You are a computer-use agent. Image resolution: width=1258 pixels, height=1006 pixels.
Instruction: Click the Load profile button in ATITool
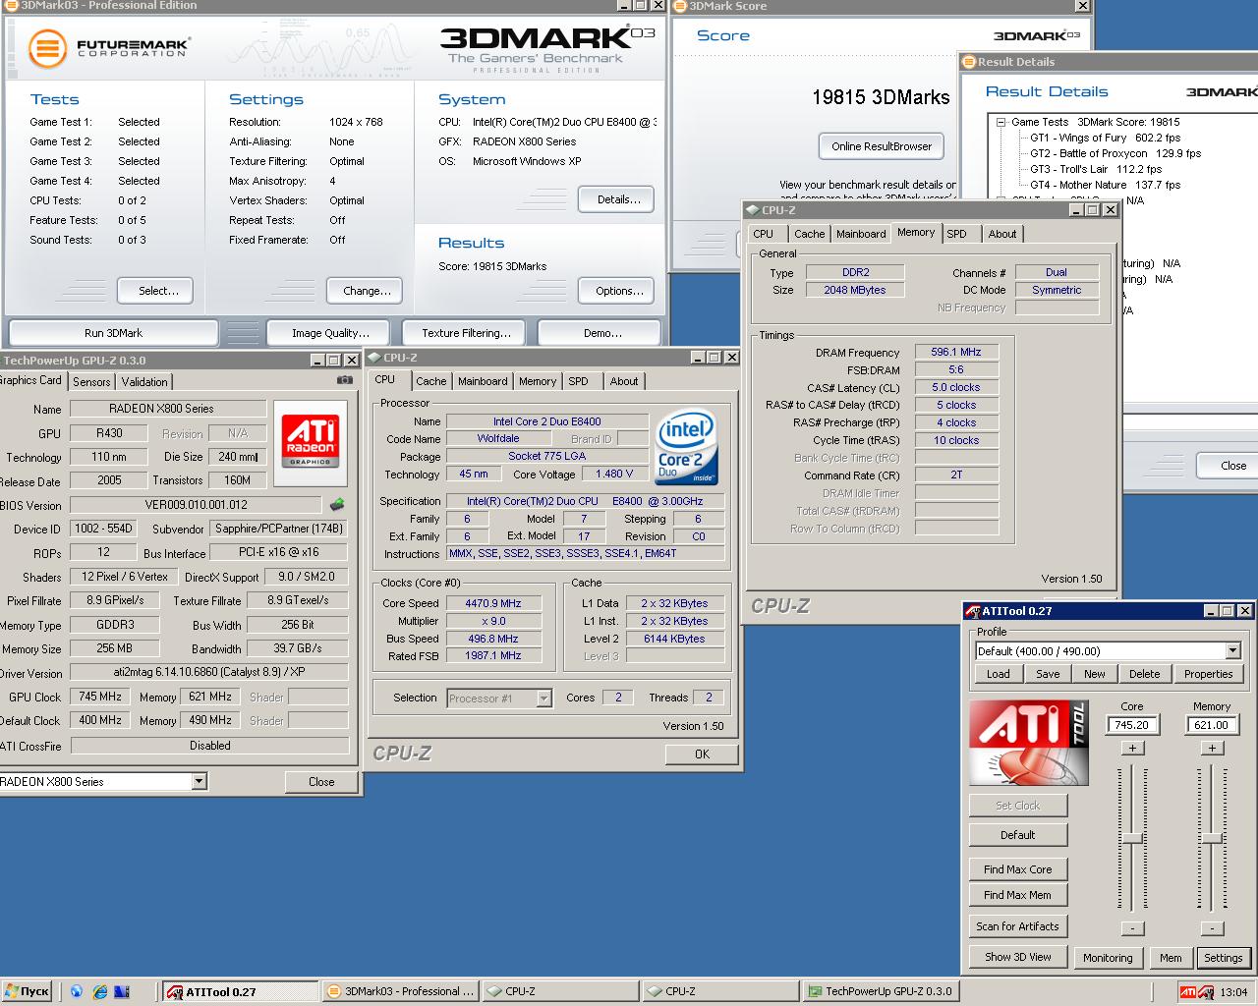coord(999,674)
